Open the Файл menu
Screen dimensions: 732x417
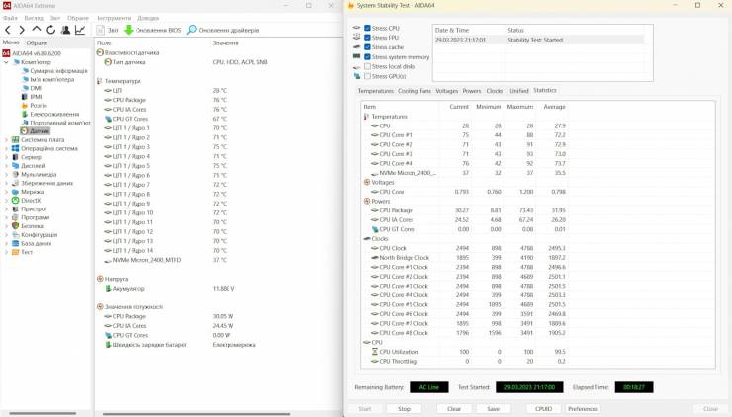click(10, 18)
